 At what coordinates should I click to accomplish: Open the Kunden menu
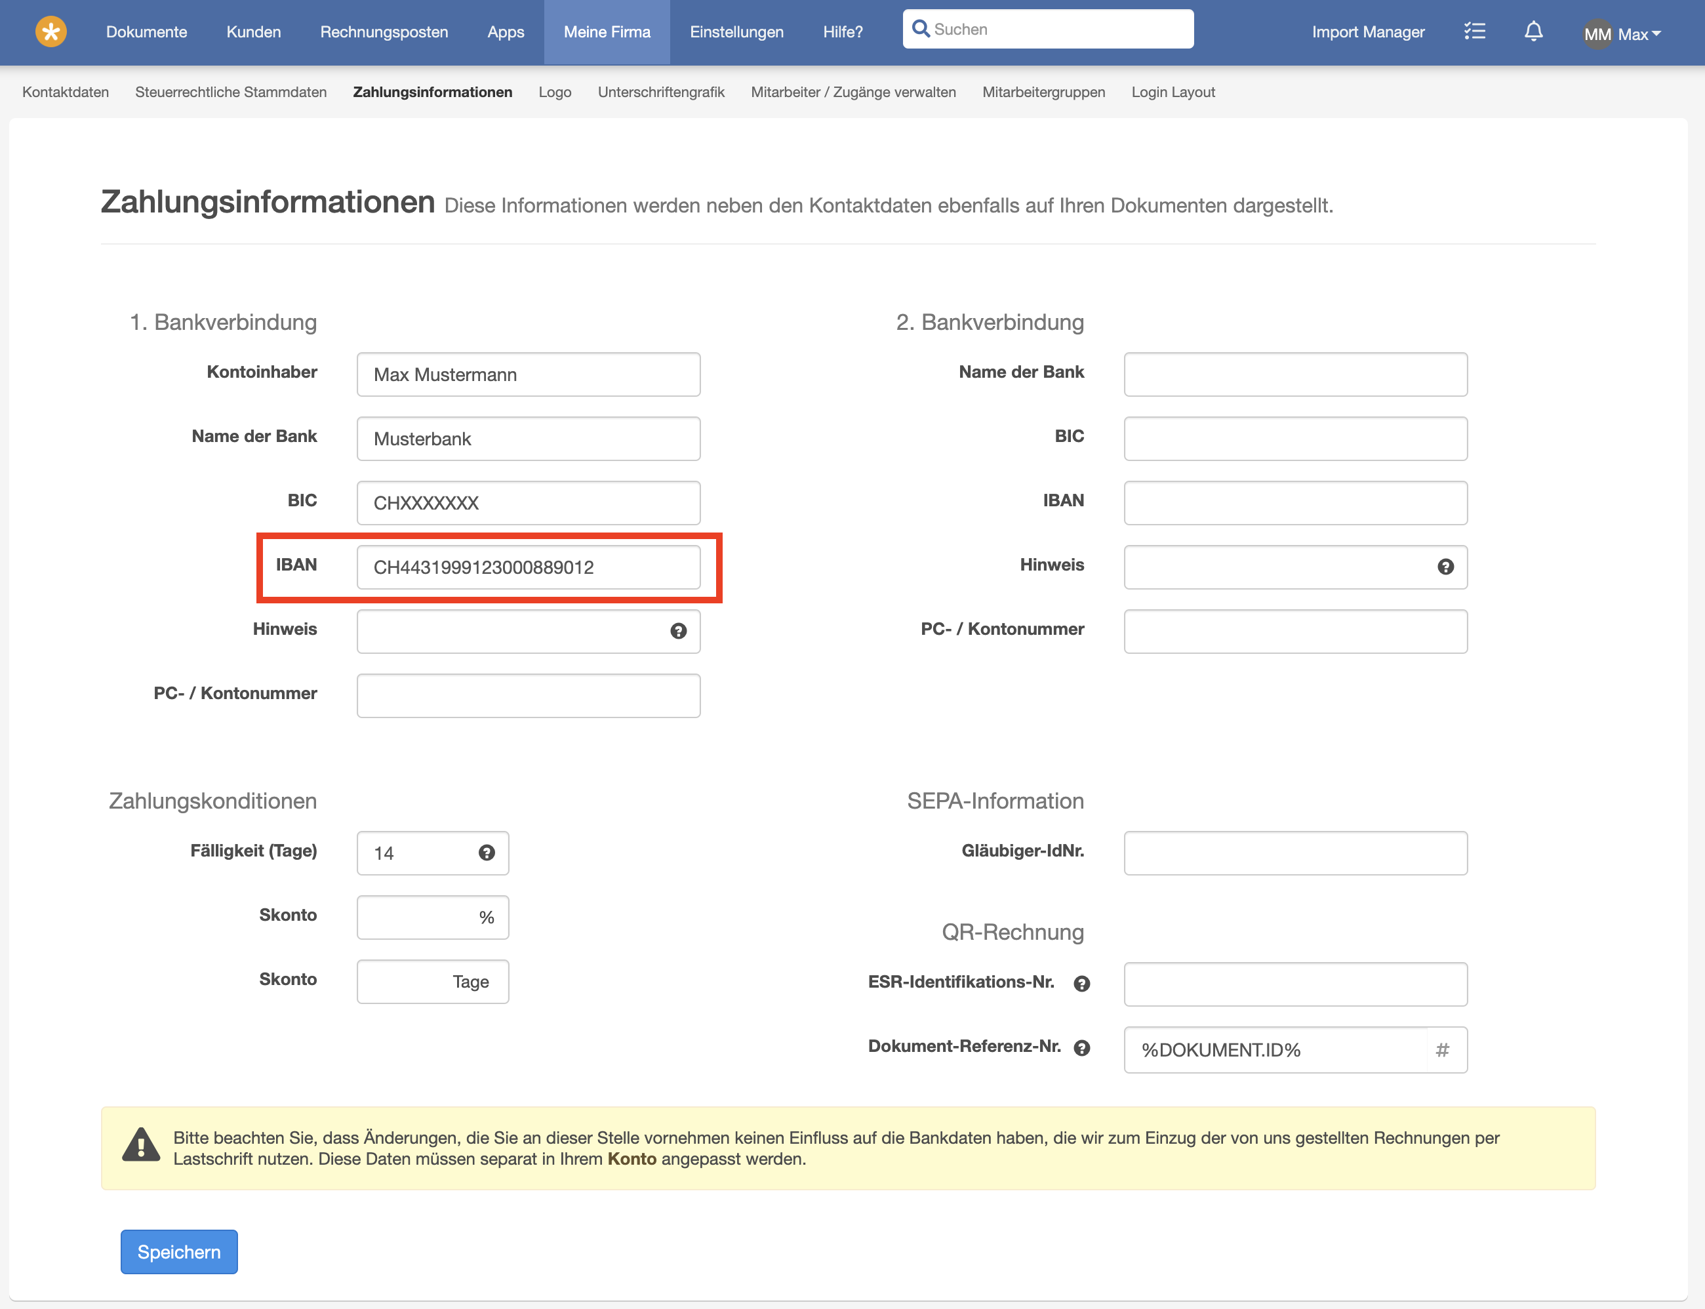point(254,32)
